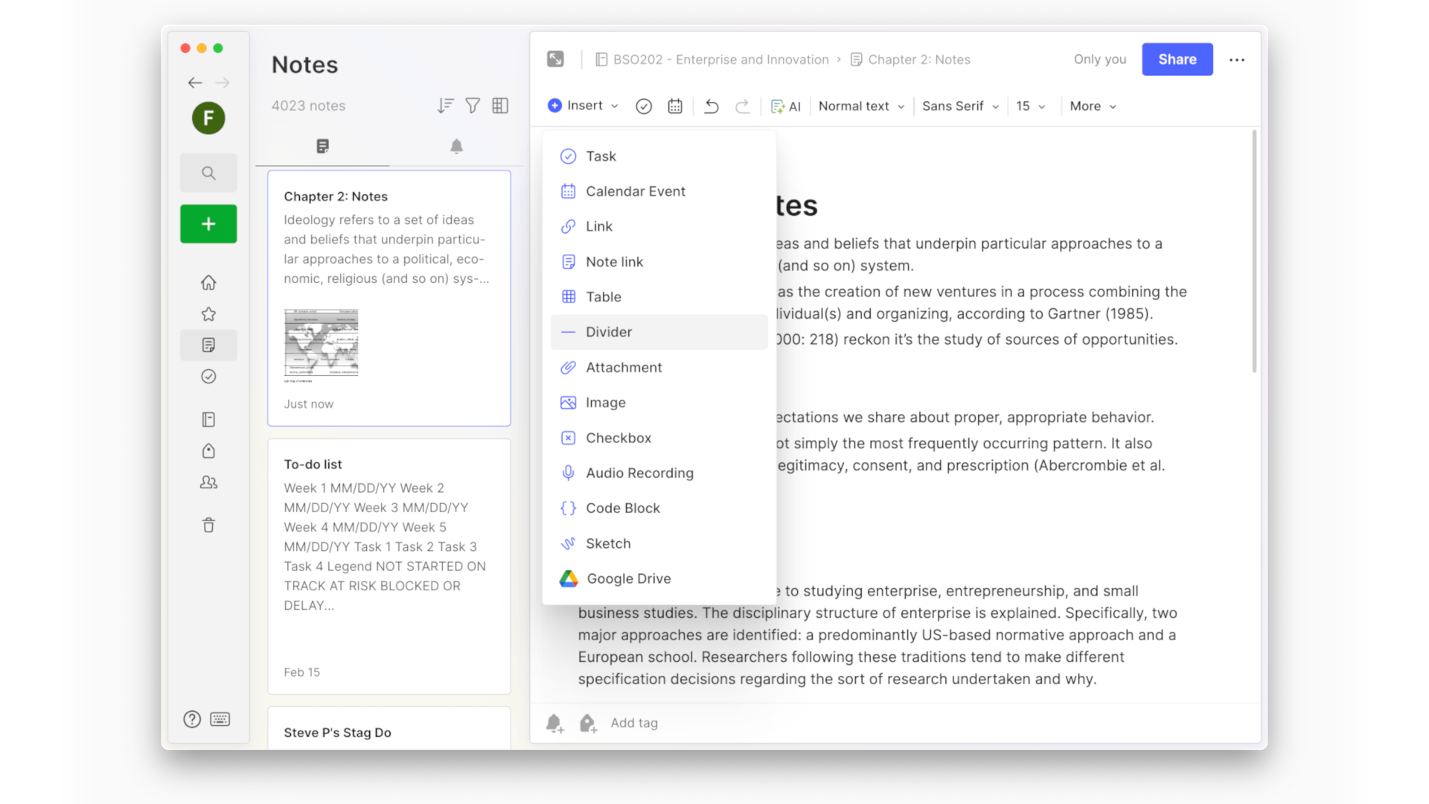Toggle expand note fullscreen icon
Viewport: 1429px width, 804px height.
(555, 60)
